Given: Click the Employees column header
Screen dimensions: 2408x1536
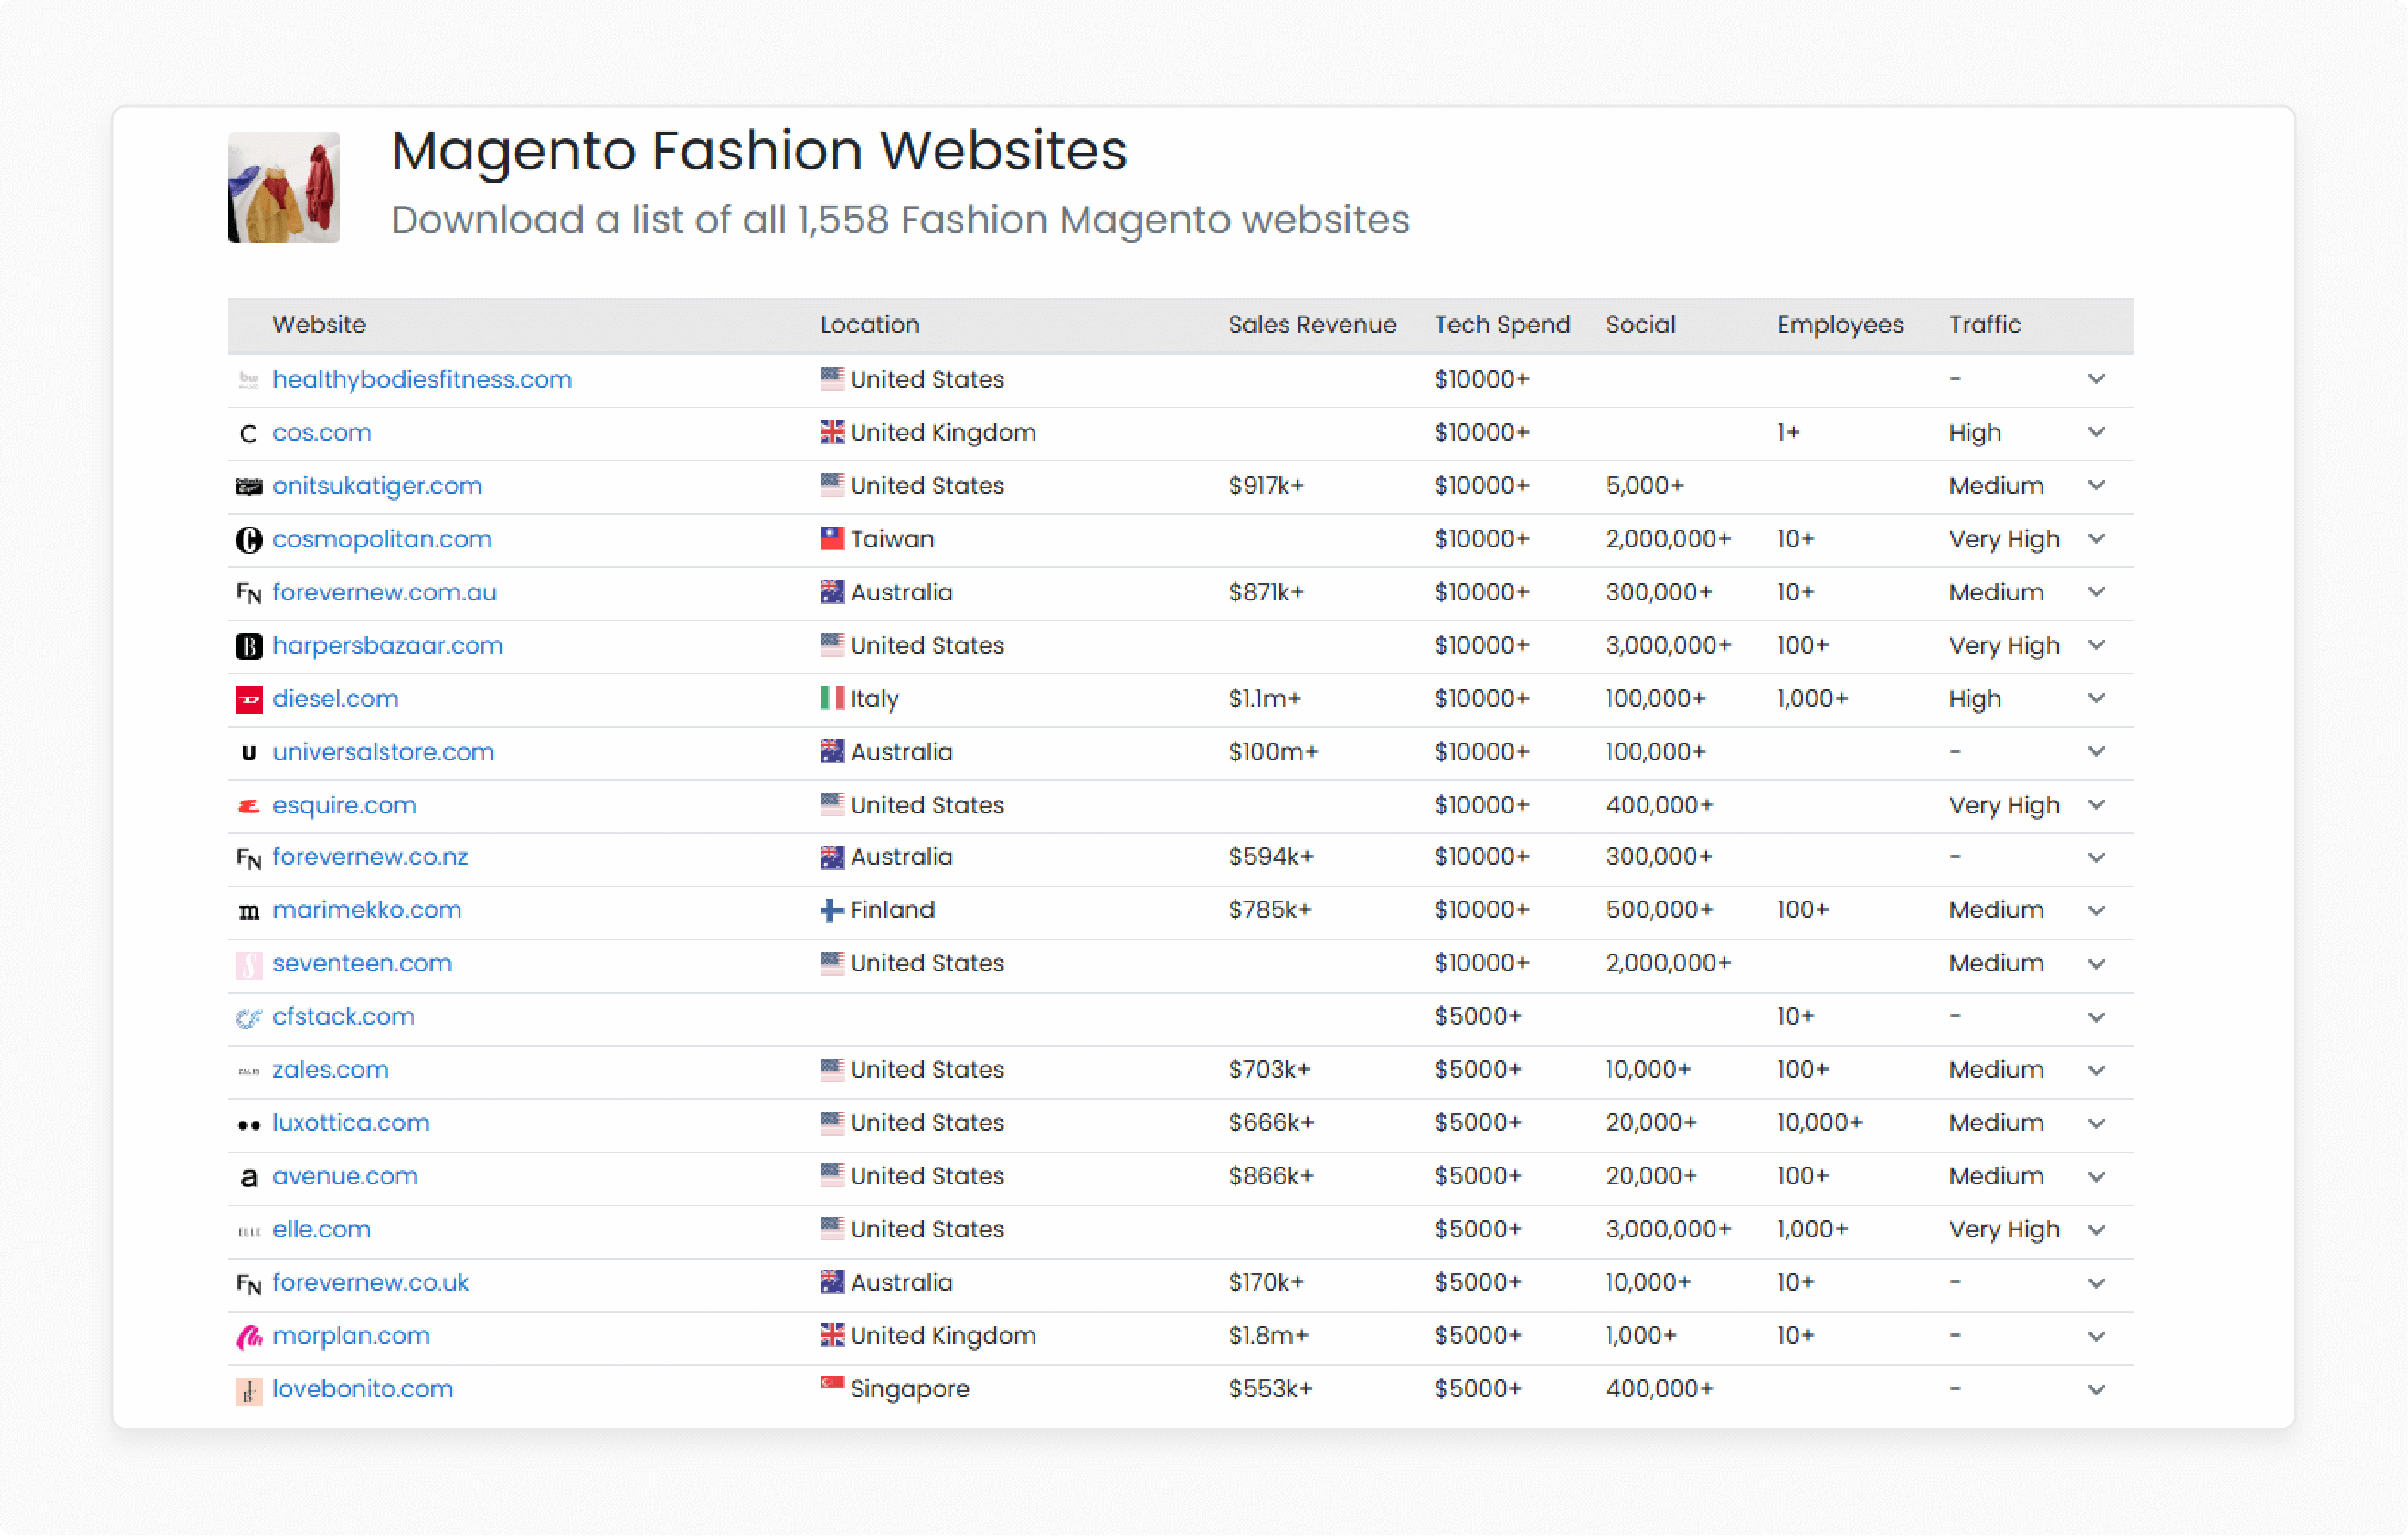Looking at the screenshot, I should tap(1840, 324).
